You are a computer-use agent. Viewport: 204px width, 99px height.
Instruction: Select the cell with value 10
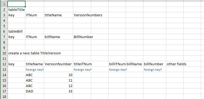pos(58,75)
